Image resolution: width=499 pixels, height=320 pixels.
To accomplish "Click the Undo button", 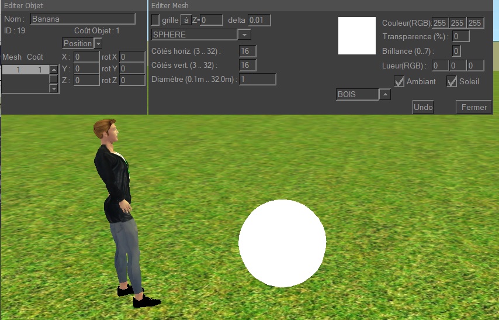I will pyautogui.click(x=423, y=107).
